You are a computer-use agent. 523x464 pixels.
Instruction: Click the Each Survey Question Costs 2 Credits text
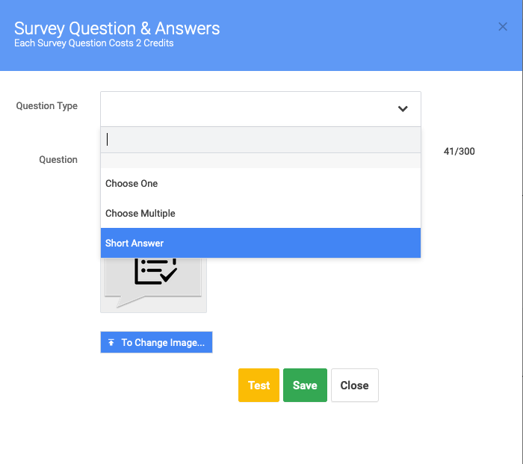pos(93,43)
